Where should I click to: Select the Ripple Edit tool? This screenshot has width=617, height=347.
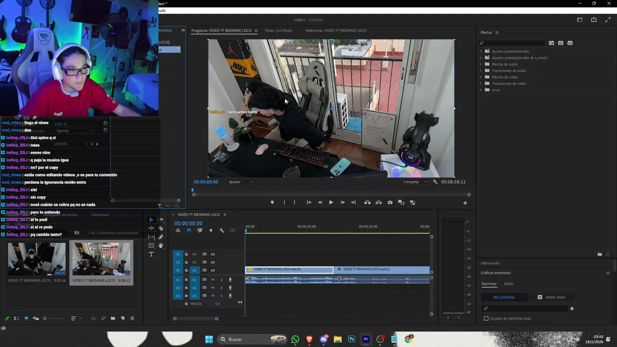pyautogui.click(x=151, y=228)
